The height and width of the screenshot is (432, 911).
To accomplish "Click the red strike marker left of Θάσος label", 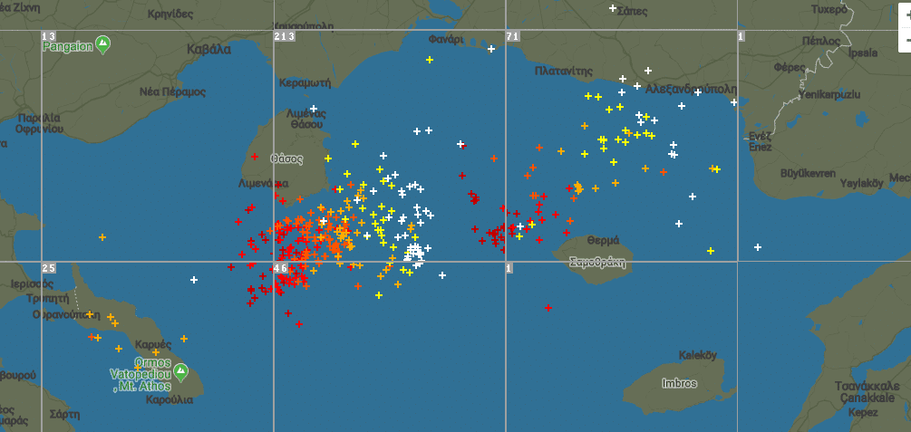I will (x=256, y=157).
